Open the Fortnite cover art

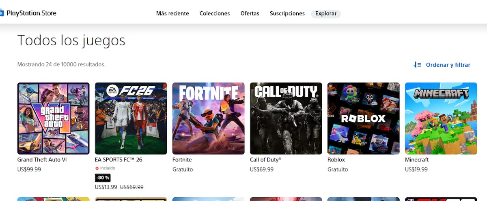(x=209, y=118)
